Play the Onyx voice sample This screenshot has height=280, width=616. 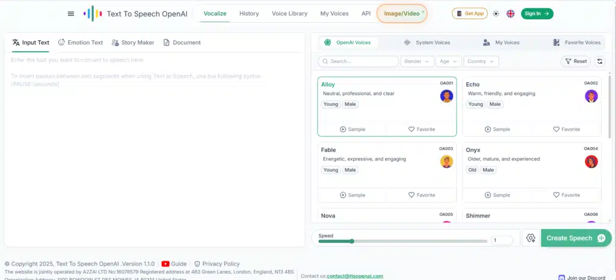pos(497,195)
